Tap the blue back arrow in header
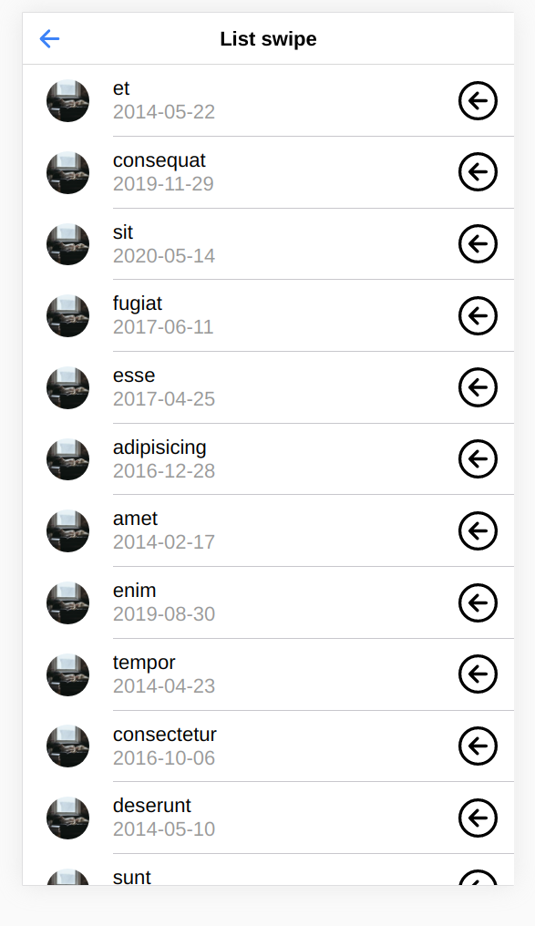Viewport: 535px width, 926px height. 49,39
